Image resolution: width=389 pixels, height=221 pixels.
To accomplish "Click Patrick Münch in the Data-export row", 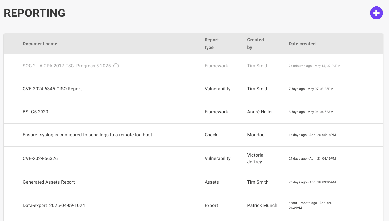I will pos(262,205).
